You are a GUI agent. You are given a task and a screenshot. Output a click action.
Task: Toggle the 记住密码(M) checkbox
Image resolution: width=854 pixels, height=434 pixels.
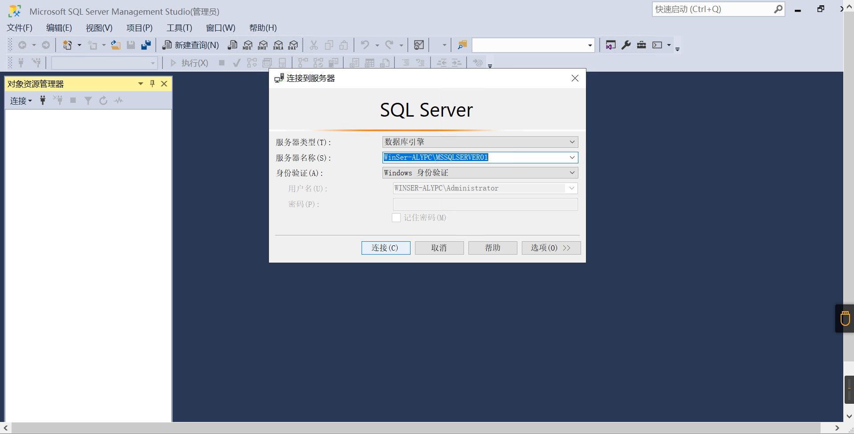(x=396, y=218)
